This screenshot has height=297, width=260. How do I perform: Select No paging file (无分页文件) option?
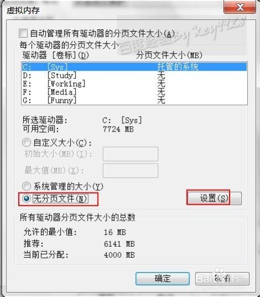tap(26, 199)
